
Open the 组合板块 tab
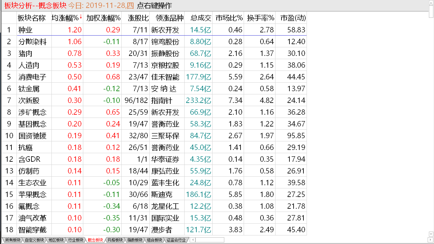pyautogui.click(x=154, y=240)
